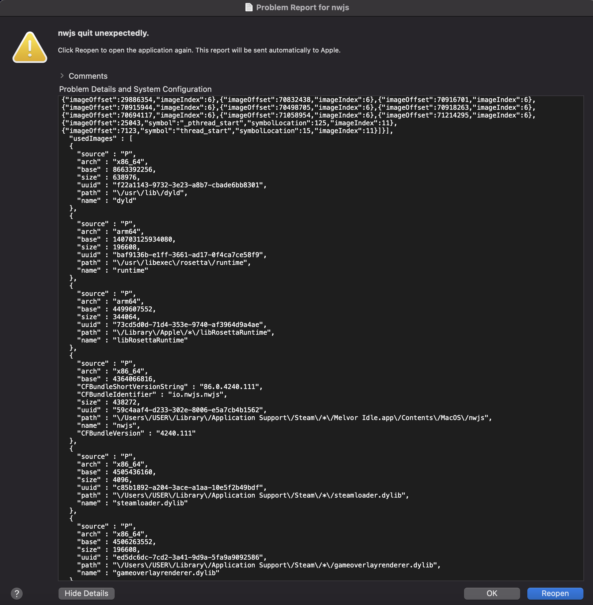Click the highlighted blue Reopen control

pos(555,593)
